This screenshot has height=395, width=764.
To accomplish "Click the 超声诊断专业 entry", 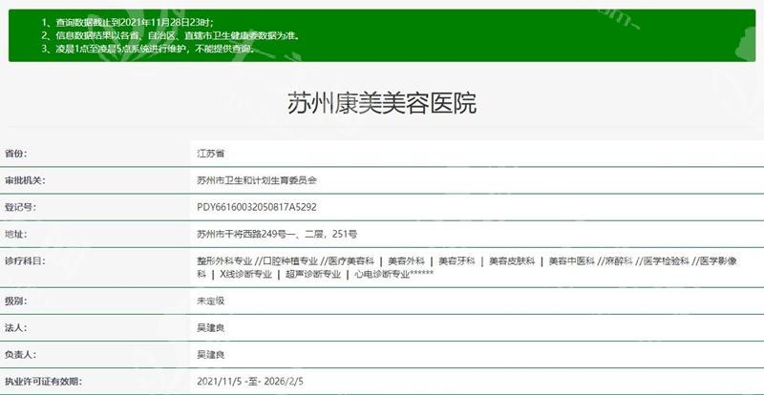I will (x=313, y=274).
